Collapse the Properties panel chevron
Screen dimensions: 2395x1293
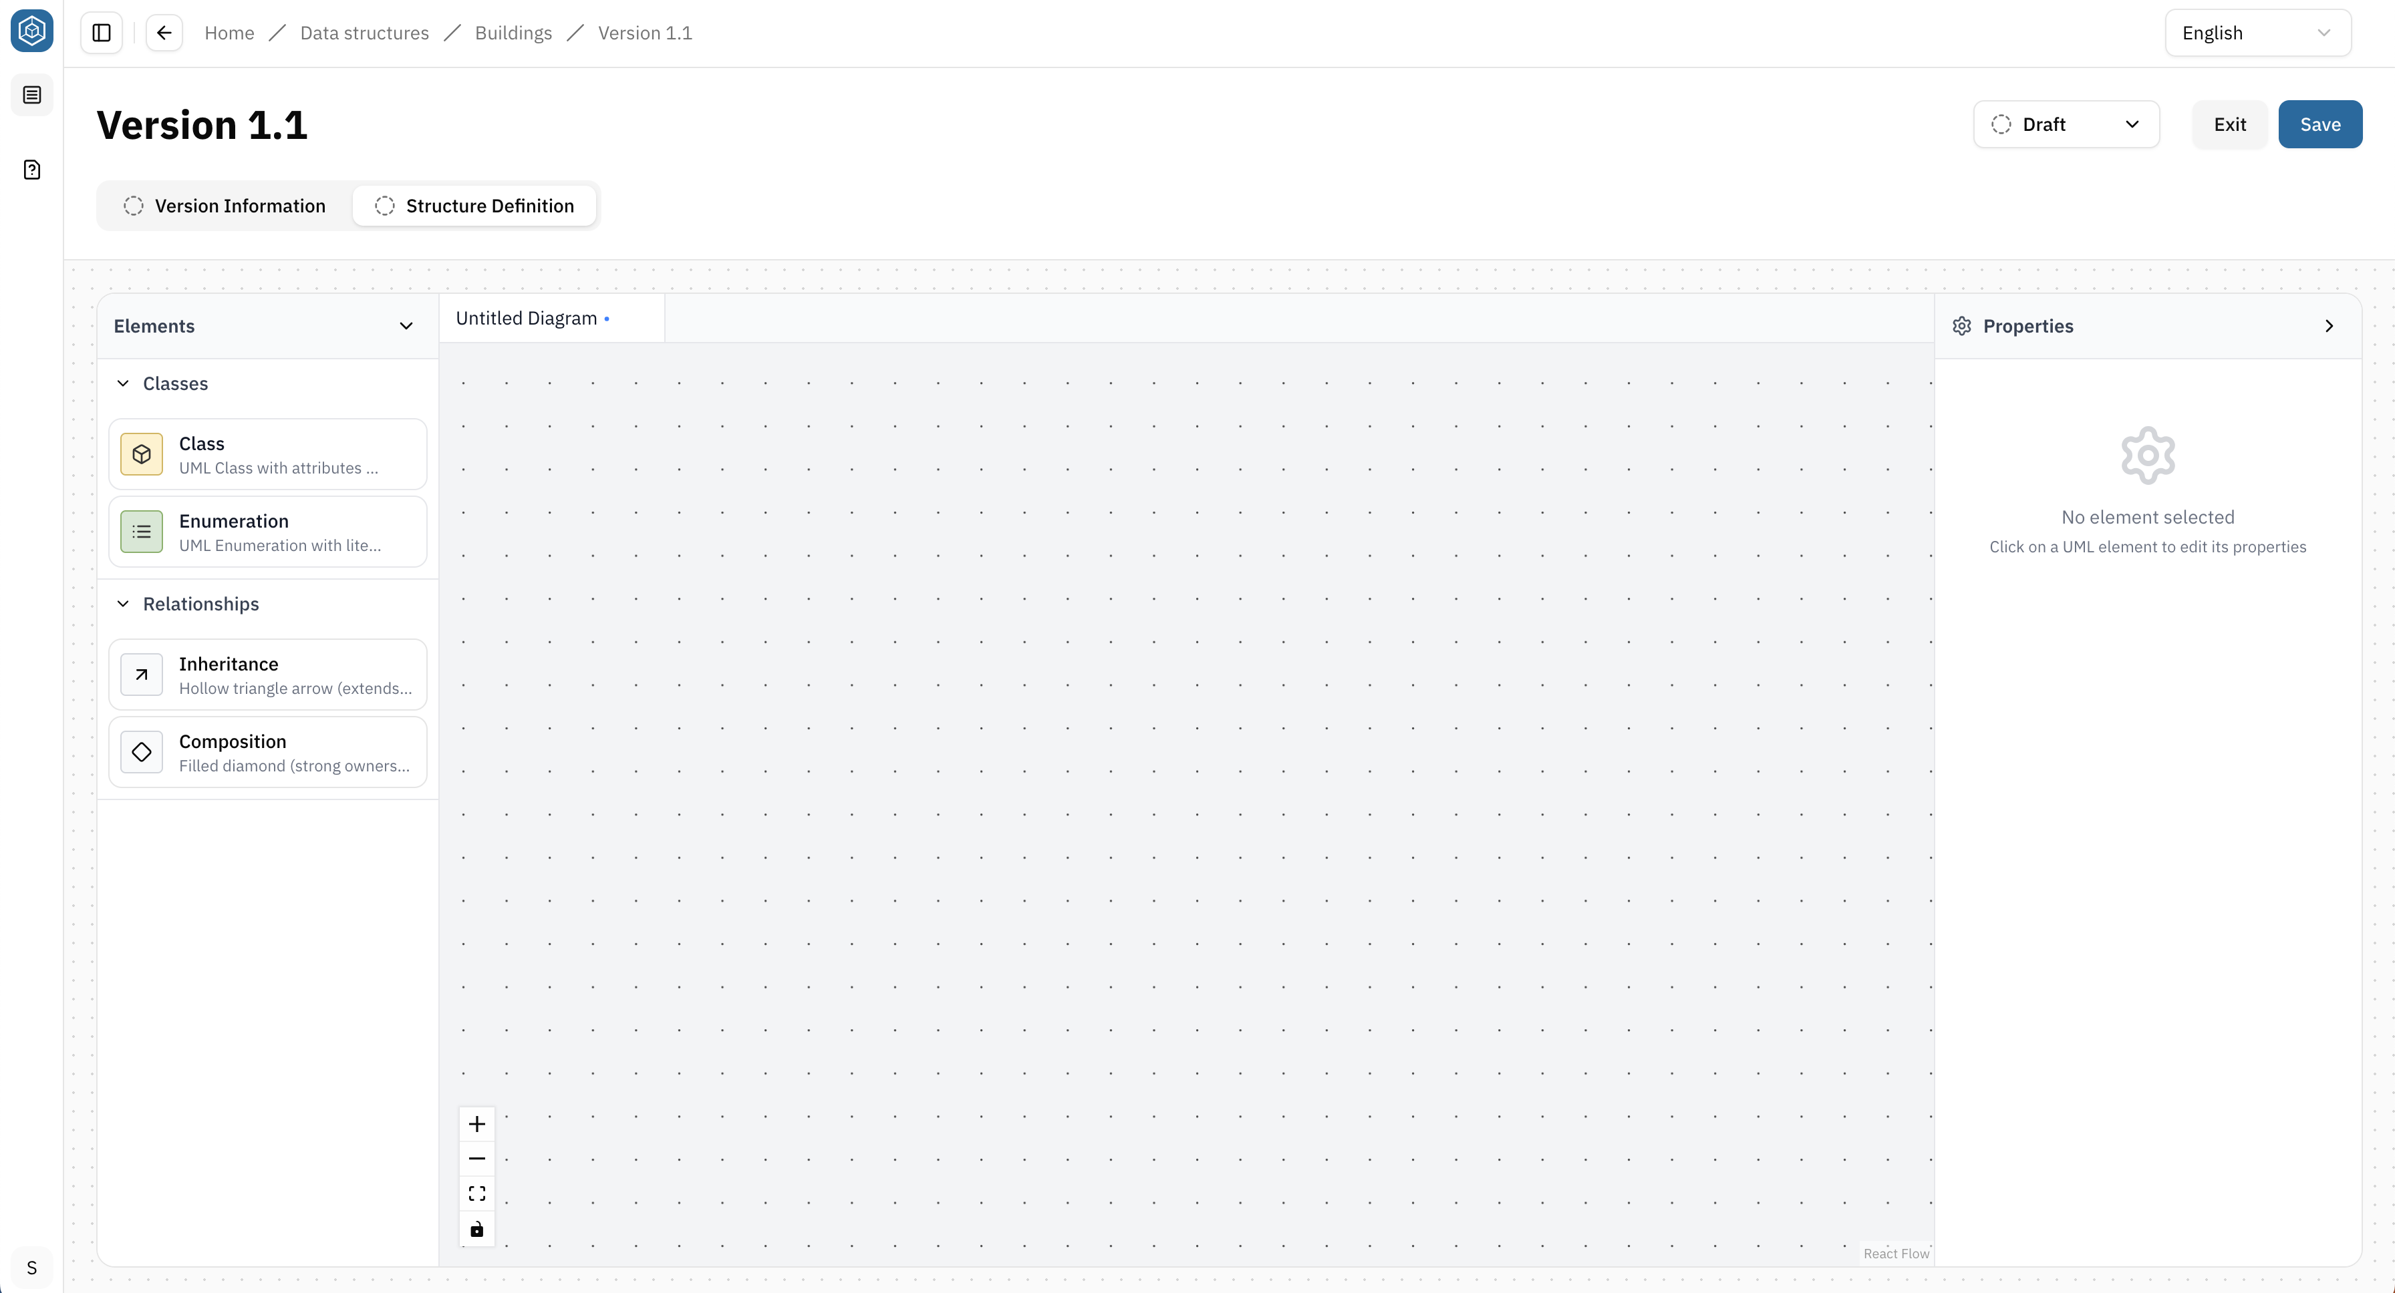(2329, 326)
